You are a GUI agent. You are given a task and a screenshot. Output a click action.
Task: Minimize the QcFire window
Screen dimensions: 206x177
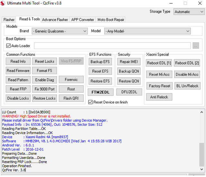[x=171, y=3]
